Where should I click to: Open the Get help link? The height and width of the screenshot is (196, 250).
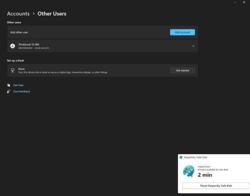18,85
